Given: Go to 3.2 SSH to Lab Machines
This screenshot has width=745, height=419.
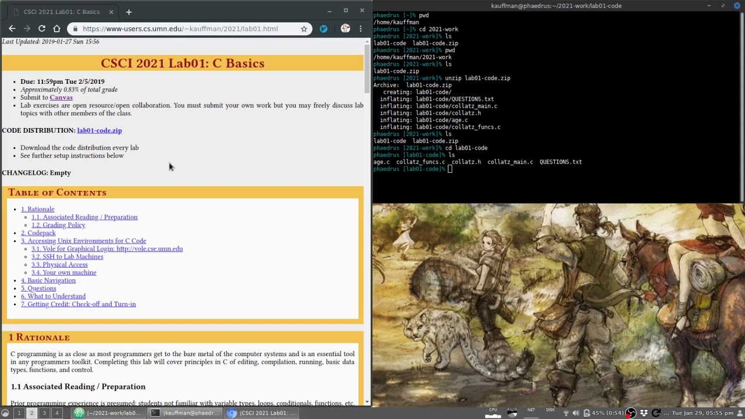Looking at the screenshot, I should [67, 257].
